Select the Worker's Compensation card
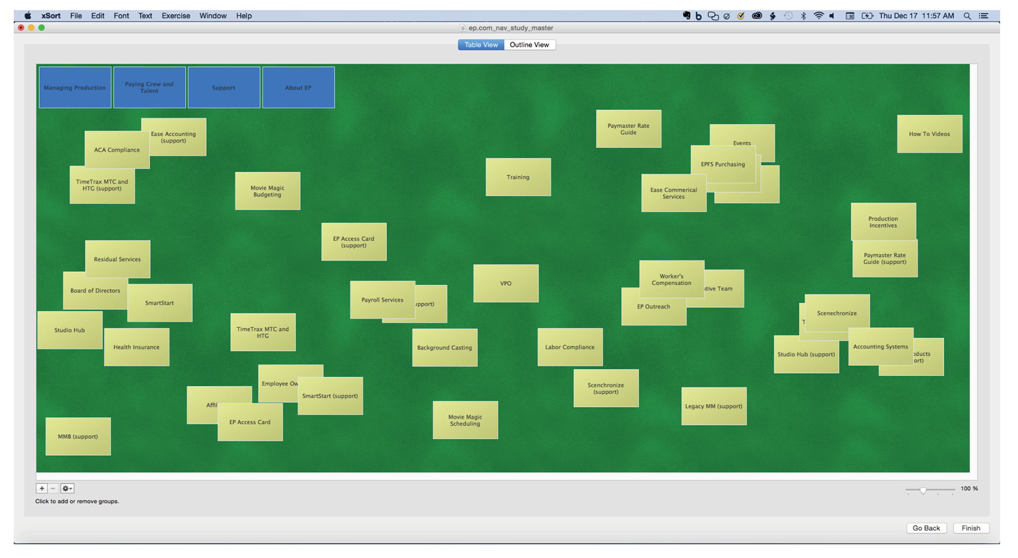The width and height of the screenshot is (1018, 558). pos(672,279)
